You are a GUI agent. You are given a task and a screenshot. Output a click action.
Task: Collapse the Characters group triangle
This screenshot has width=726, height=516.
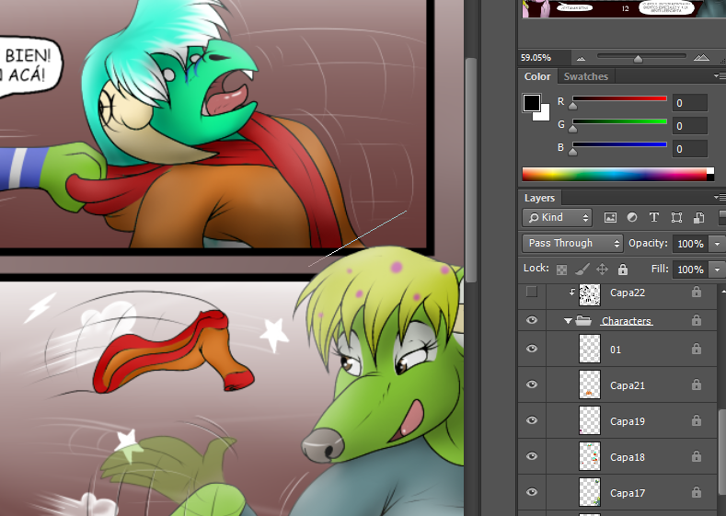(568, 321)
